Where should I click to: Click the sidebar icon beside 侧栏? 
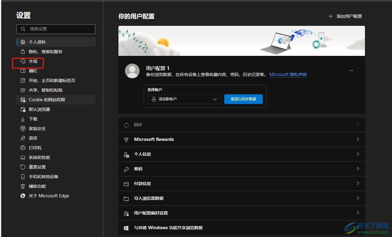[23, 71]
